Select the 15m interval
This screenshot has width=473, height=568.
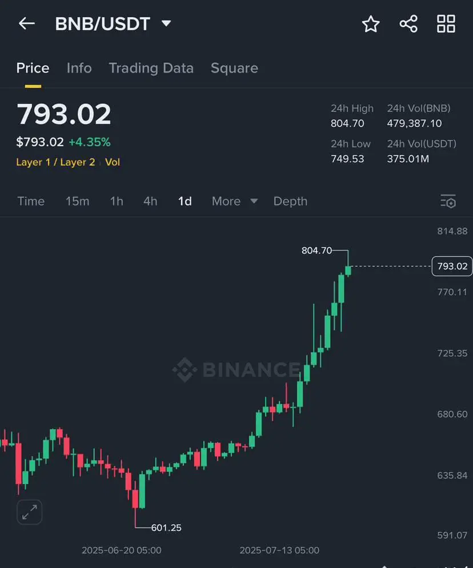77,201
